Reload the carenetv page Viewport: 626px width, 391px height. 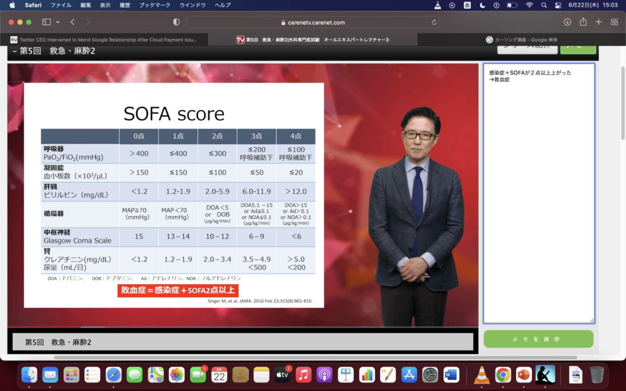click(434, 22)
